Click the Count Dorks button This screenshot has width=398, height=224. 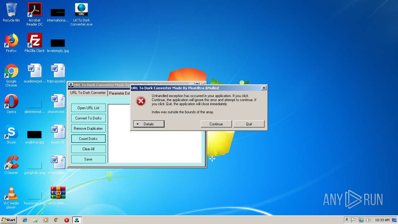pos(88,139)
